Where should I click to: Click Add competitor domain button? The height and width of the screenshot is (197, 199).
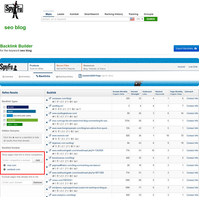coord(38,160)
